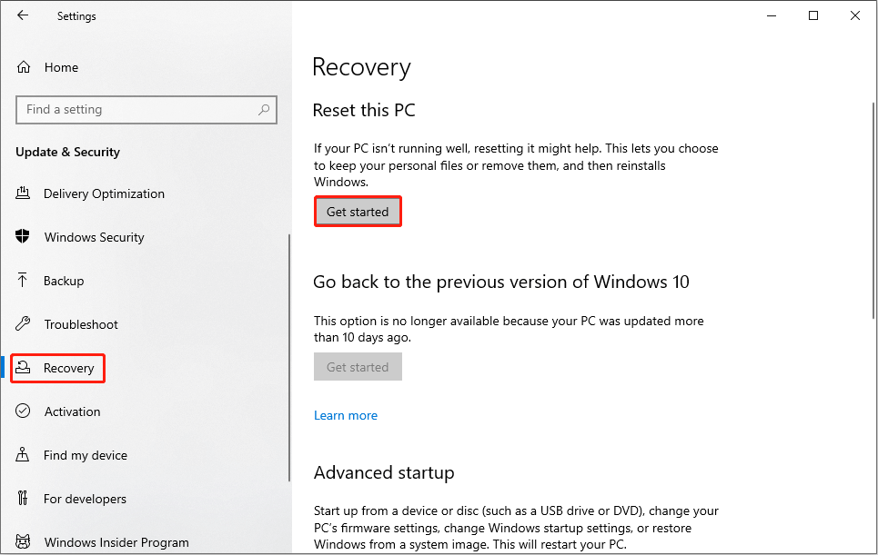The image size is (878, 555).
Task: Click the Windows Security shield icon
Action: click(x=23, y=236)
